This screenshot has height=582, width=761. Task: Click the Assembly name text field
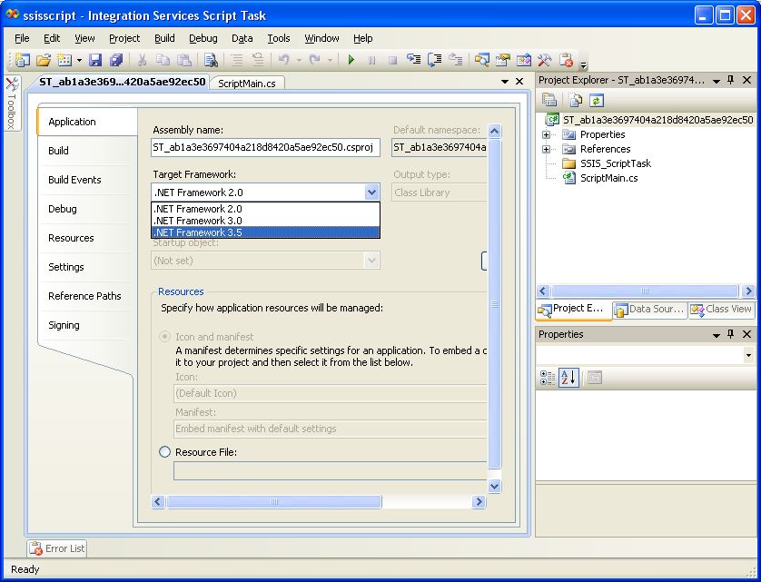coord(265,148)
